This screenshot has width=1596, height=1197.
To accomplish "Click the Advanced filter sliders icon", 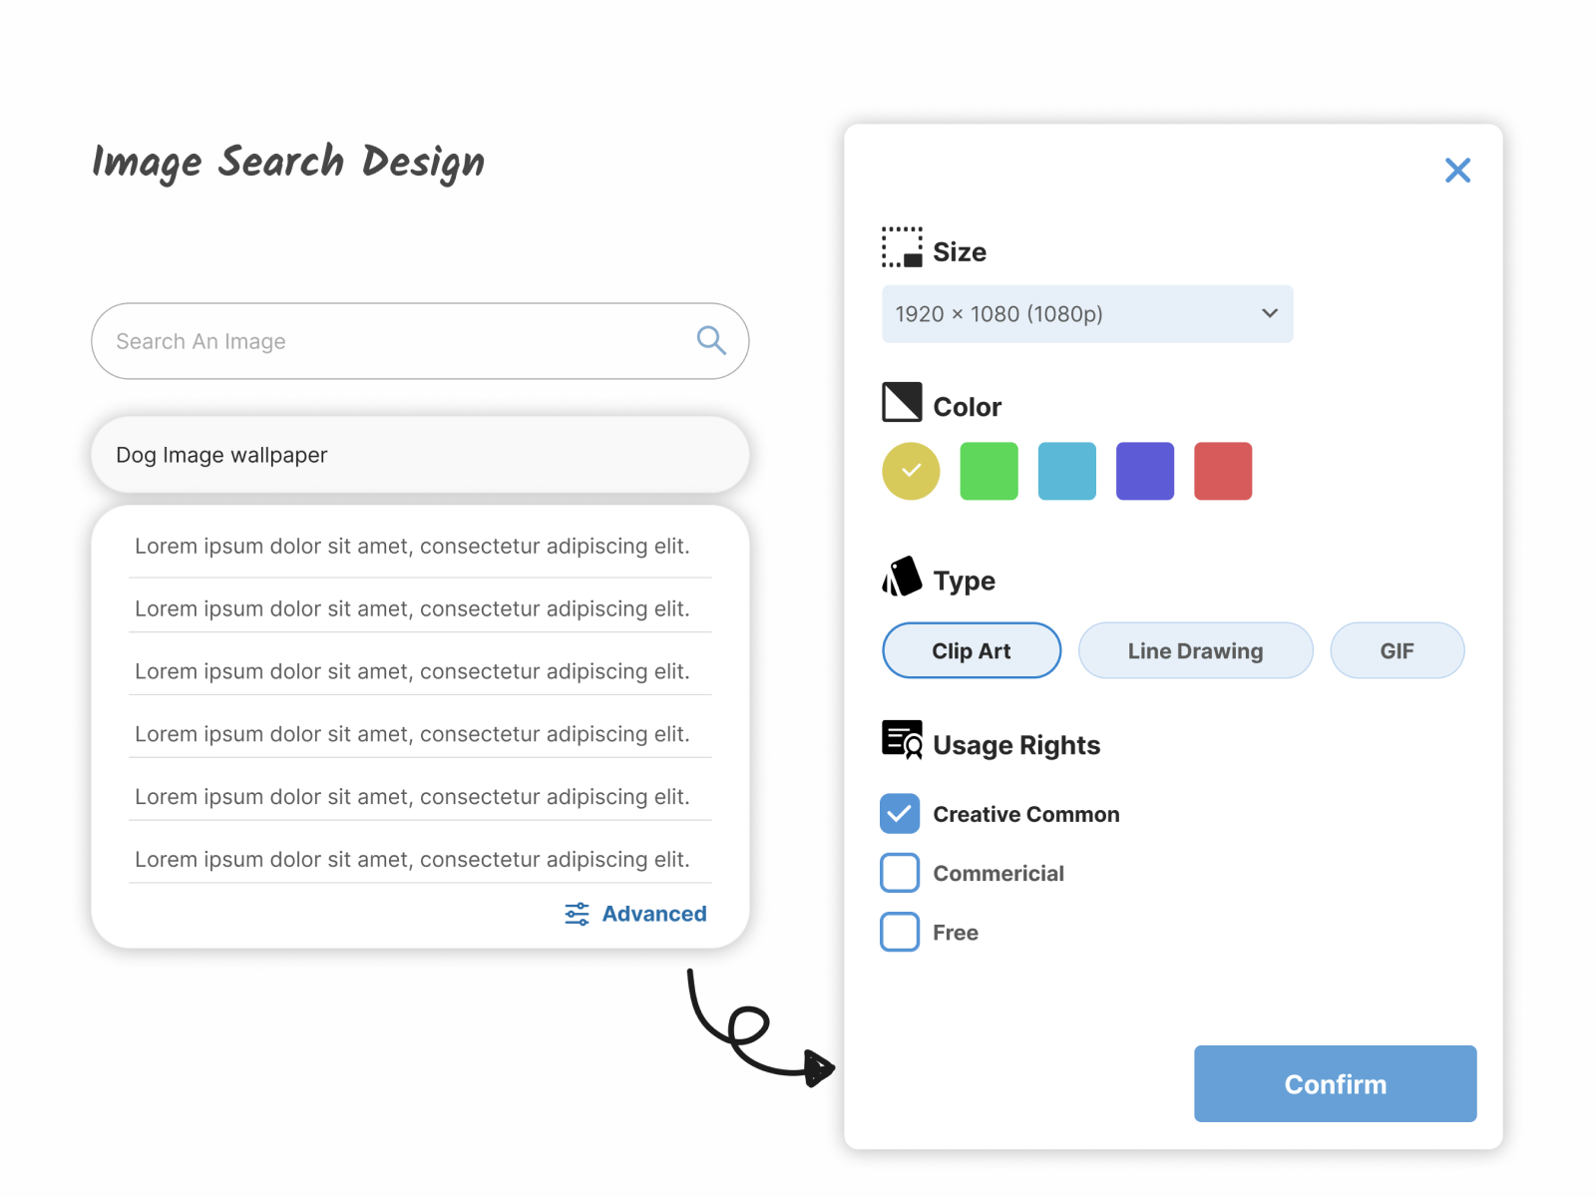I will coord(575,913).
